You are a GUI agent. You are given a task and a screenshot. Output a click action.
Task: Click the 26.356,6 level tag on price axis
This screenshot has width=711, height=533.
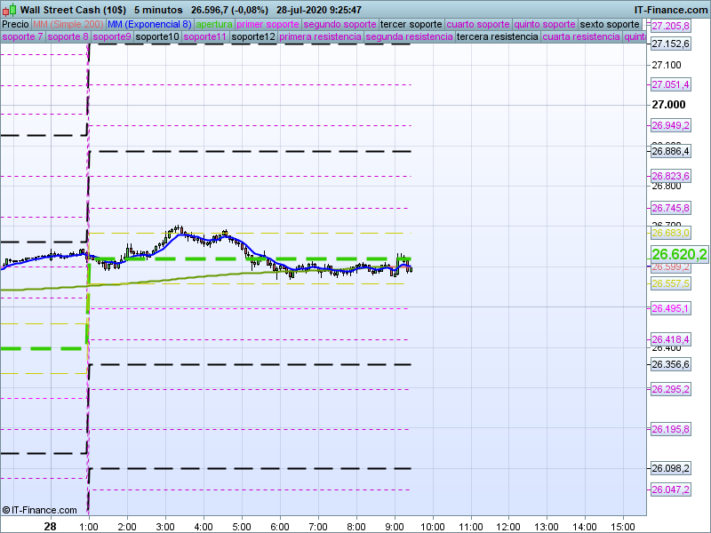670,364
